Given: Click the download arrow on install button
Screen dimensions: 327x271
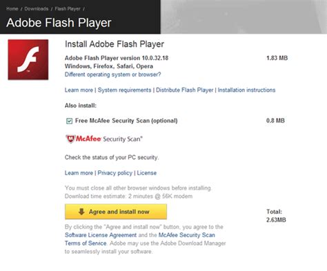Looking at the screenshot, I should click(x=81, y=212).
